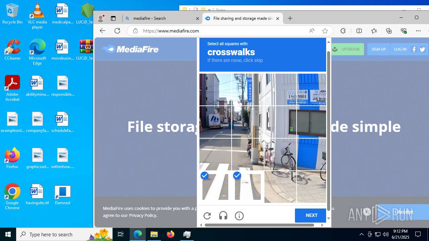Screen dimensions: 429x241
Task: Select havingsite.rtf desktop file
Action: pos(37,194)
